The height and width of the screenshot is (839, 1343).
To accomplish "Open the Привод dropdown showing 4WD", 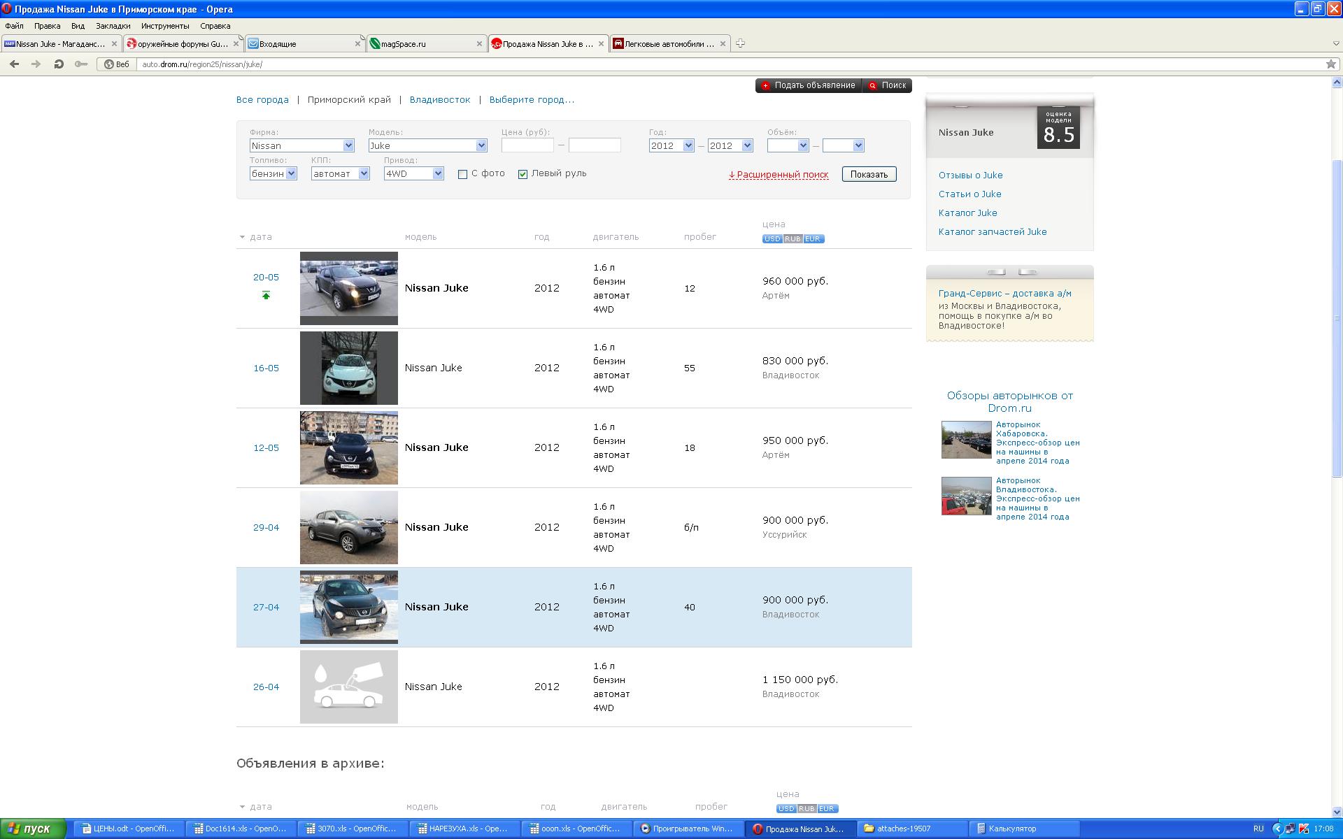I will pos(413,173).
